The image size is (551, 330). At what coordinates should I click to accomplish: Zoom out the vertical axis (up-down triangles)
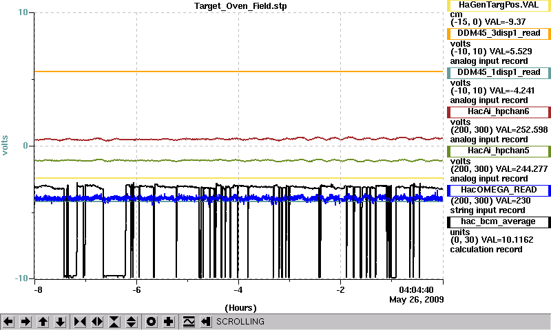(132, 322)
